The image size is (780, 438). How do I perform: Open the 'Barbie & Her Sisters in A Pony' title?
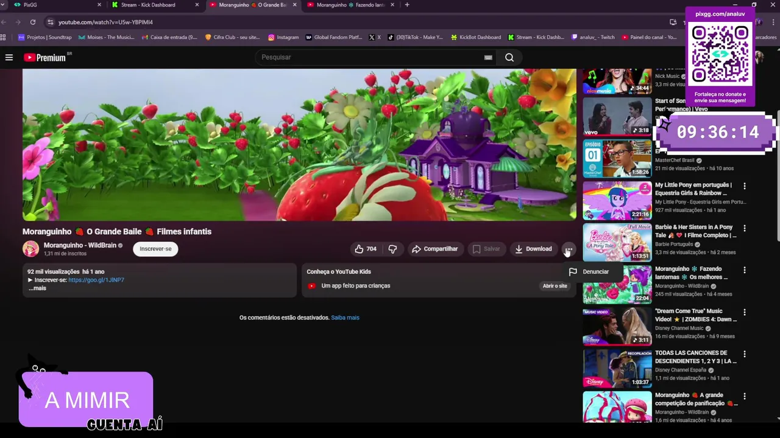[x=695, y=231]
